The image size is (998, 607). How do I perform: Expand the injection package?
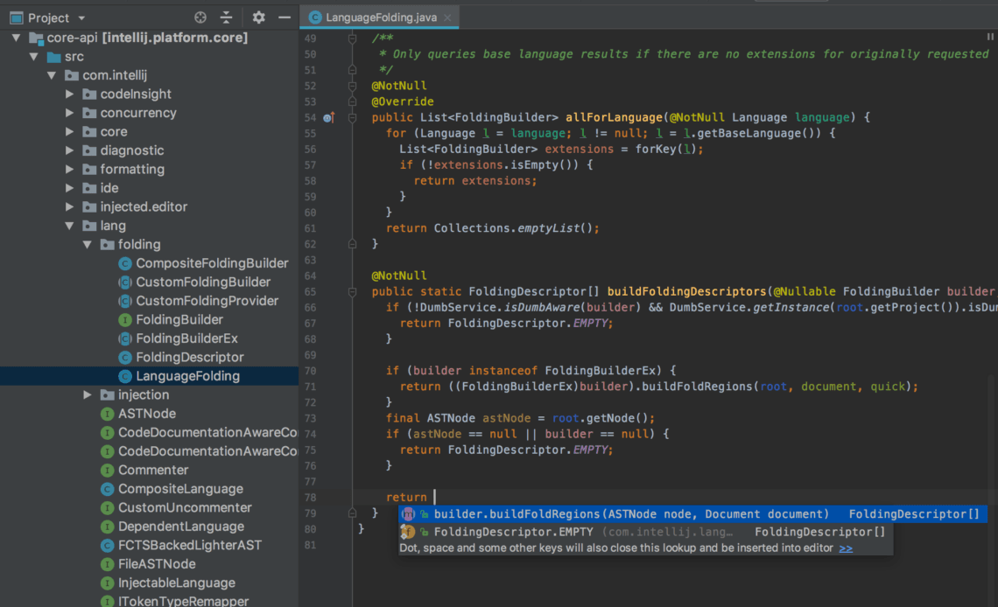88,394
